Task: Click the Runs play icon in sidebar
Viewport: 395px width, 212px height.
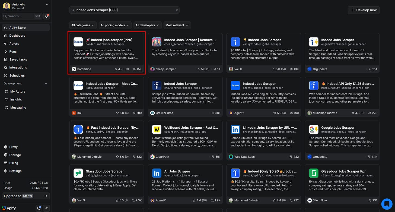Action: click(x=6, y=52)
